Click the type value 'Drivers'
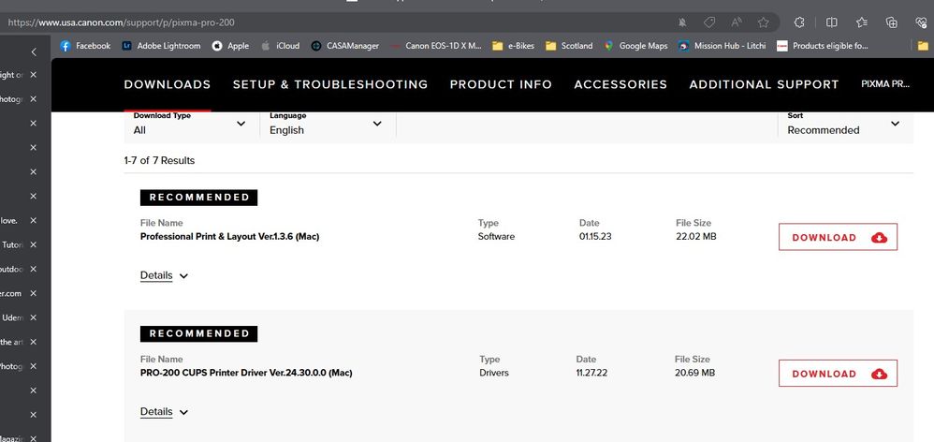Viewport: 934px width, 442px height. (494, 373)
